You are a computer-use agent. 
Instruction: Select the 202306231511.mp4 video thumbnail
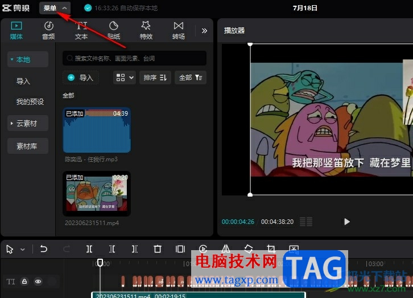(x=97, y=194)
